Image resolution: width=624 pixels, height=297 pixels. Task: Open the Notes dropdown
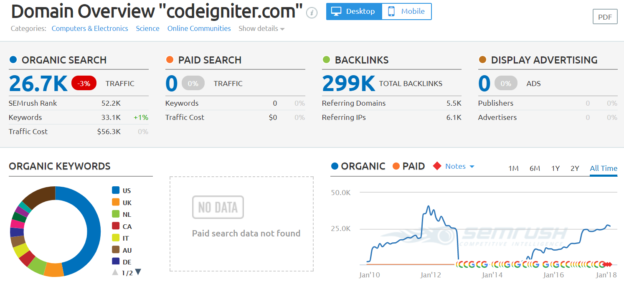[x=460, y=166]
